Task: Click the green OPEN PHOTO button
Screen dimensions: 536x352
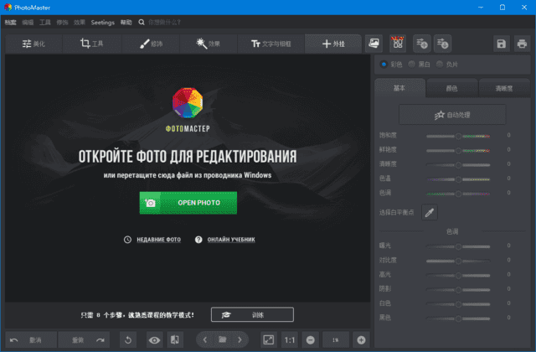Action: click(x=188, y=203)
